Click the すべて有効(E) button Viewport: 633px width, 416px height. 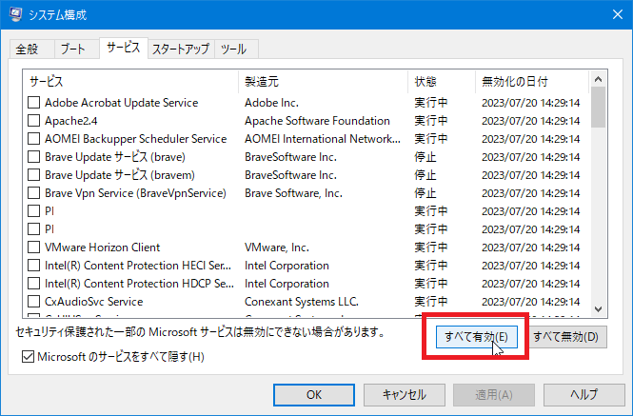pyautogui.click(x=476, y=336)
